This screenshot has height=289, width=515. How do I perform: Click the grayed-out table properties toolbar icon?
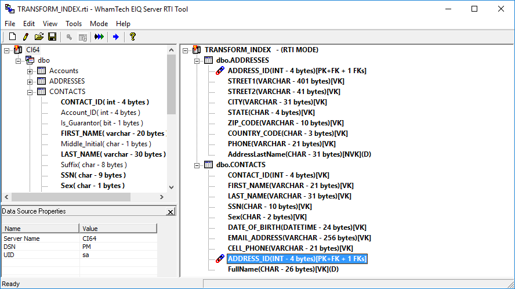pyautogui.click(x=83, y=37)
